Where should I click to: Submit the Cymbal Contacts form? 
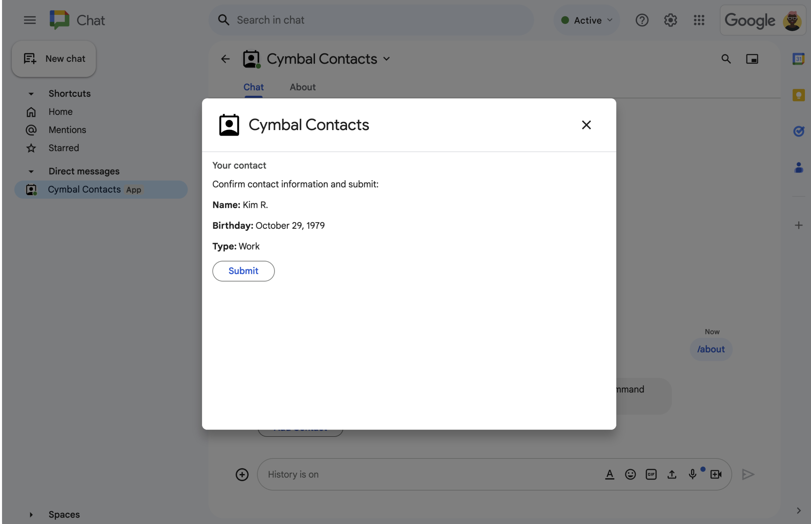point(244,271)
